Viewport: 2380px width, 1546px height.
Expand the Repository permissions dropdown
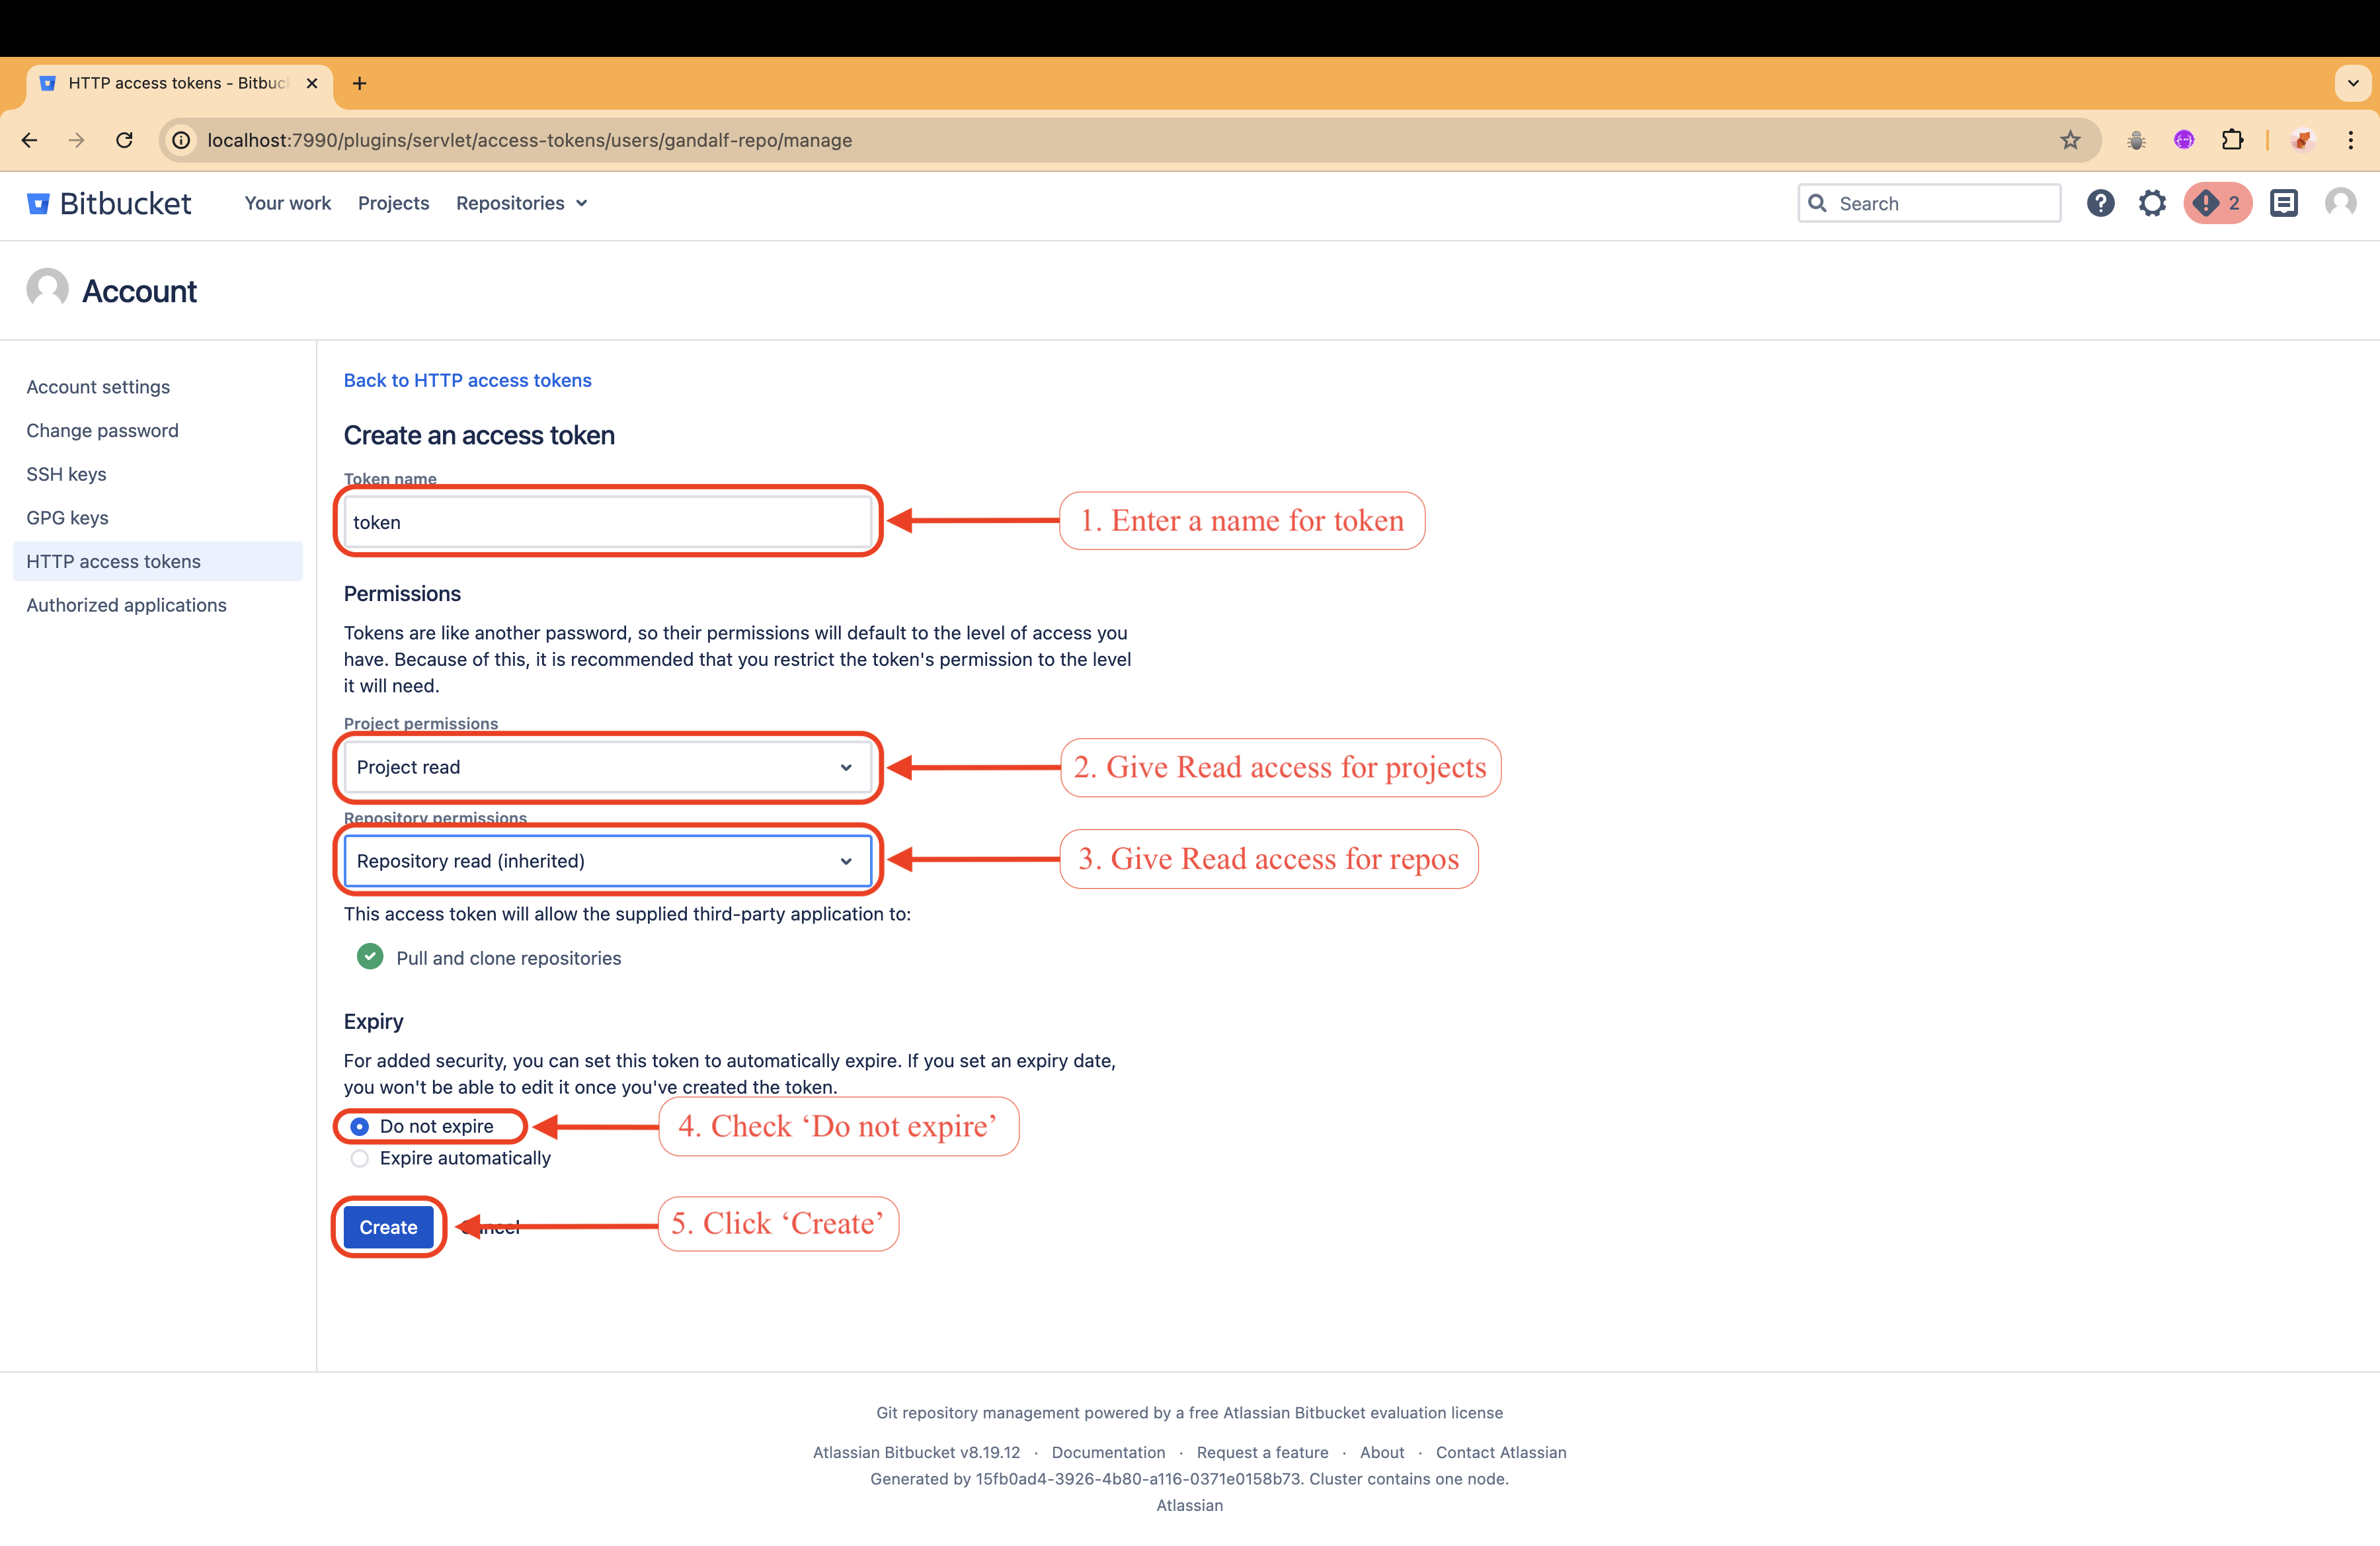click(606, 861)
